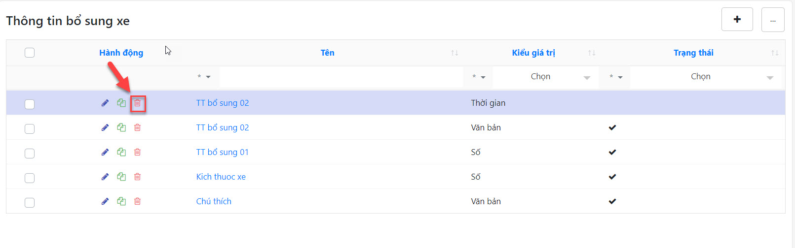This screenshot has height=248, width=795.
Task: Tick the checkbox for Chú thích row
Action: coord(30,202)
